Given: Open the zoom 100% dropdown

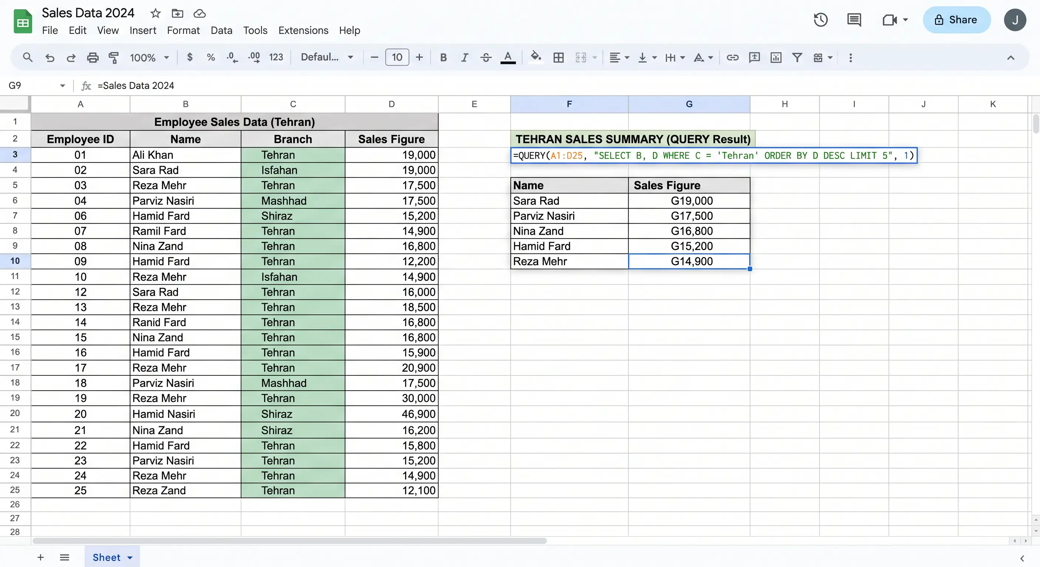Looking at the screenshot, I should click(149, 57).
